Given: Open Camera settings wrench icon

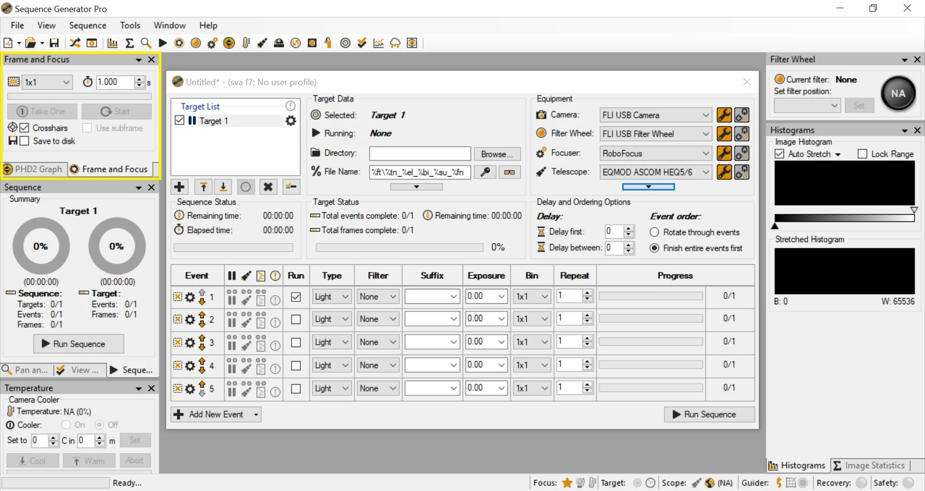Looking at the screenshot, I should (724, 115).
